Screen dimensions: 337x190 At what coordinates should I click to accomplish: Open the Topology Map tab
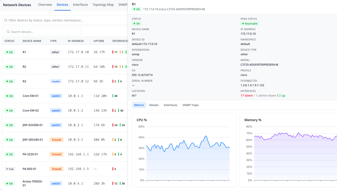tap(103, 5)
